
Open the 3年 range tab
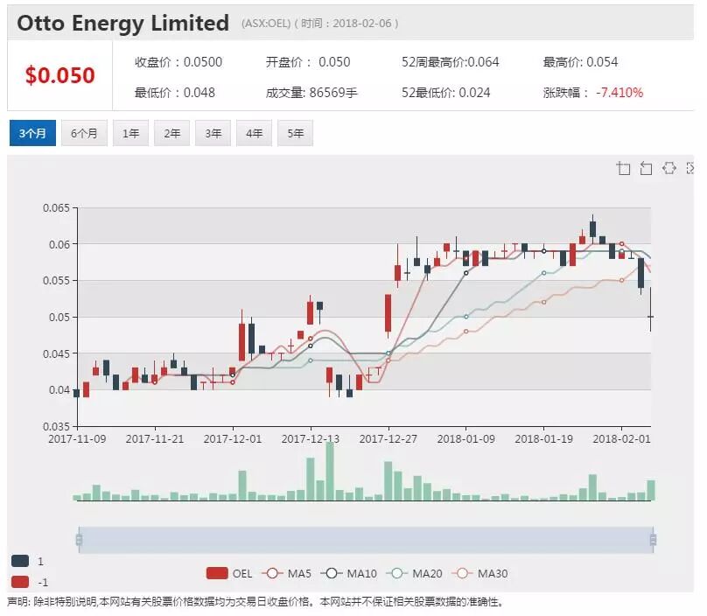pos(213,133)
